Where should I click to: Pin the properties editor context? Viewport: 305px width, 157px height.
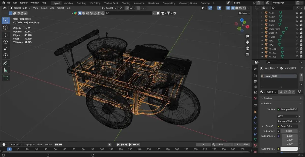(x=301, y=68)
